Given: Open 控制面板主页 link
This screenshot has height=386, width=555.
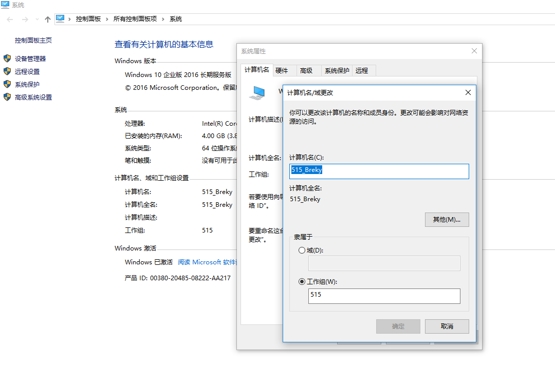Looking at the screenshot, I should coord(33,41).
